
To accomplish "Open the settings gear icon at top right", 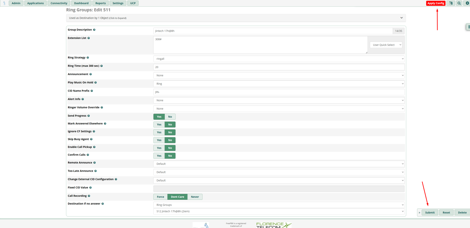I will [467, 3].
